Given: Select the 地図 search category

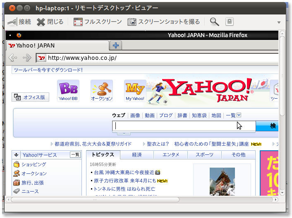Looking at the screenshot, I should (216, 116).
